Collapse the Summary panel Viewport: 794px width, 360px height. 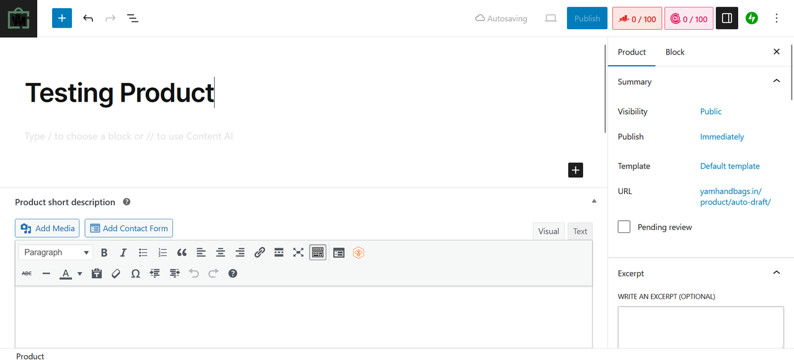(x=777, y=81)
